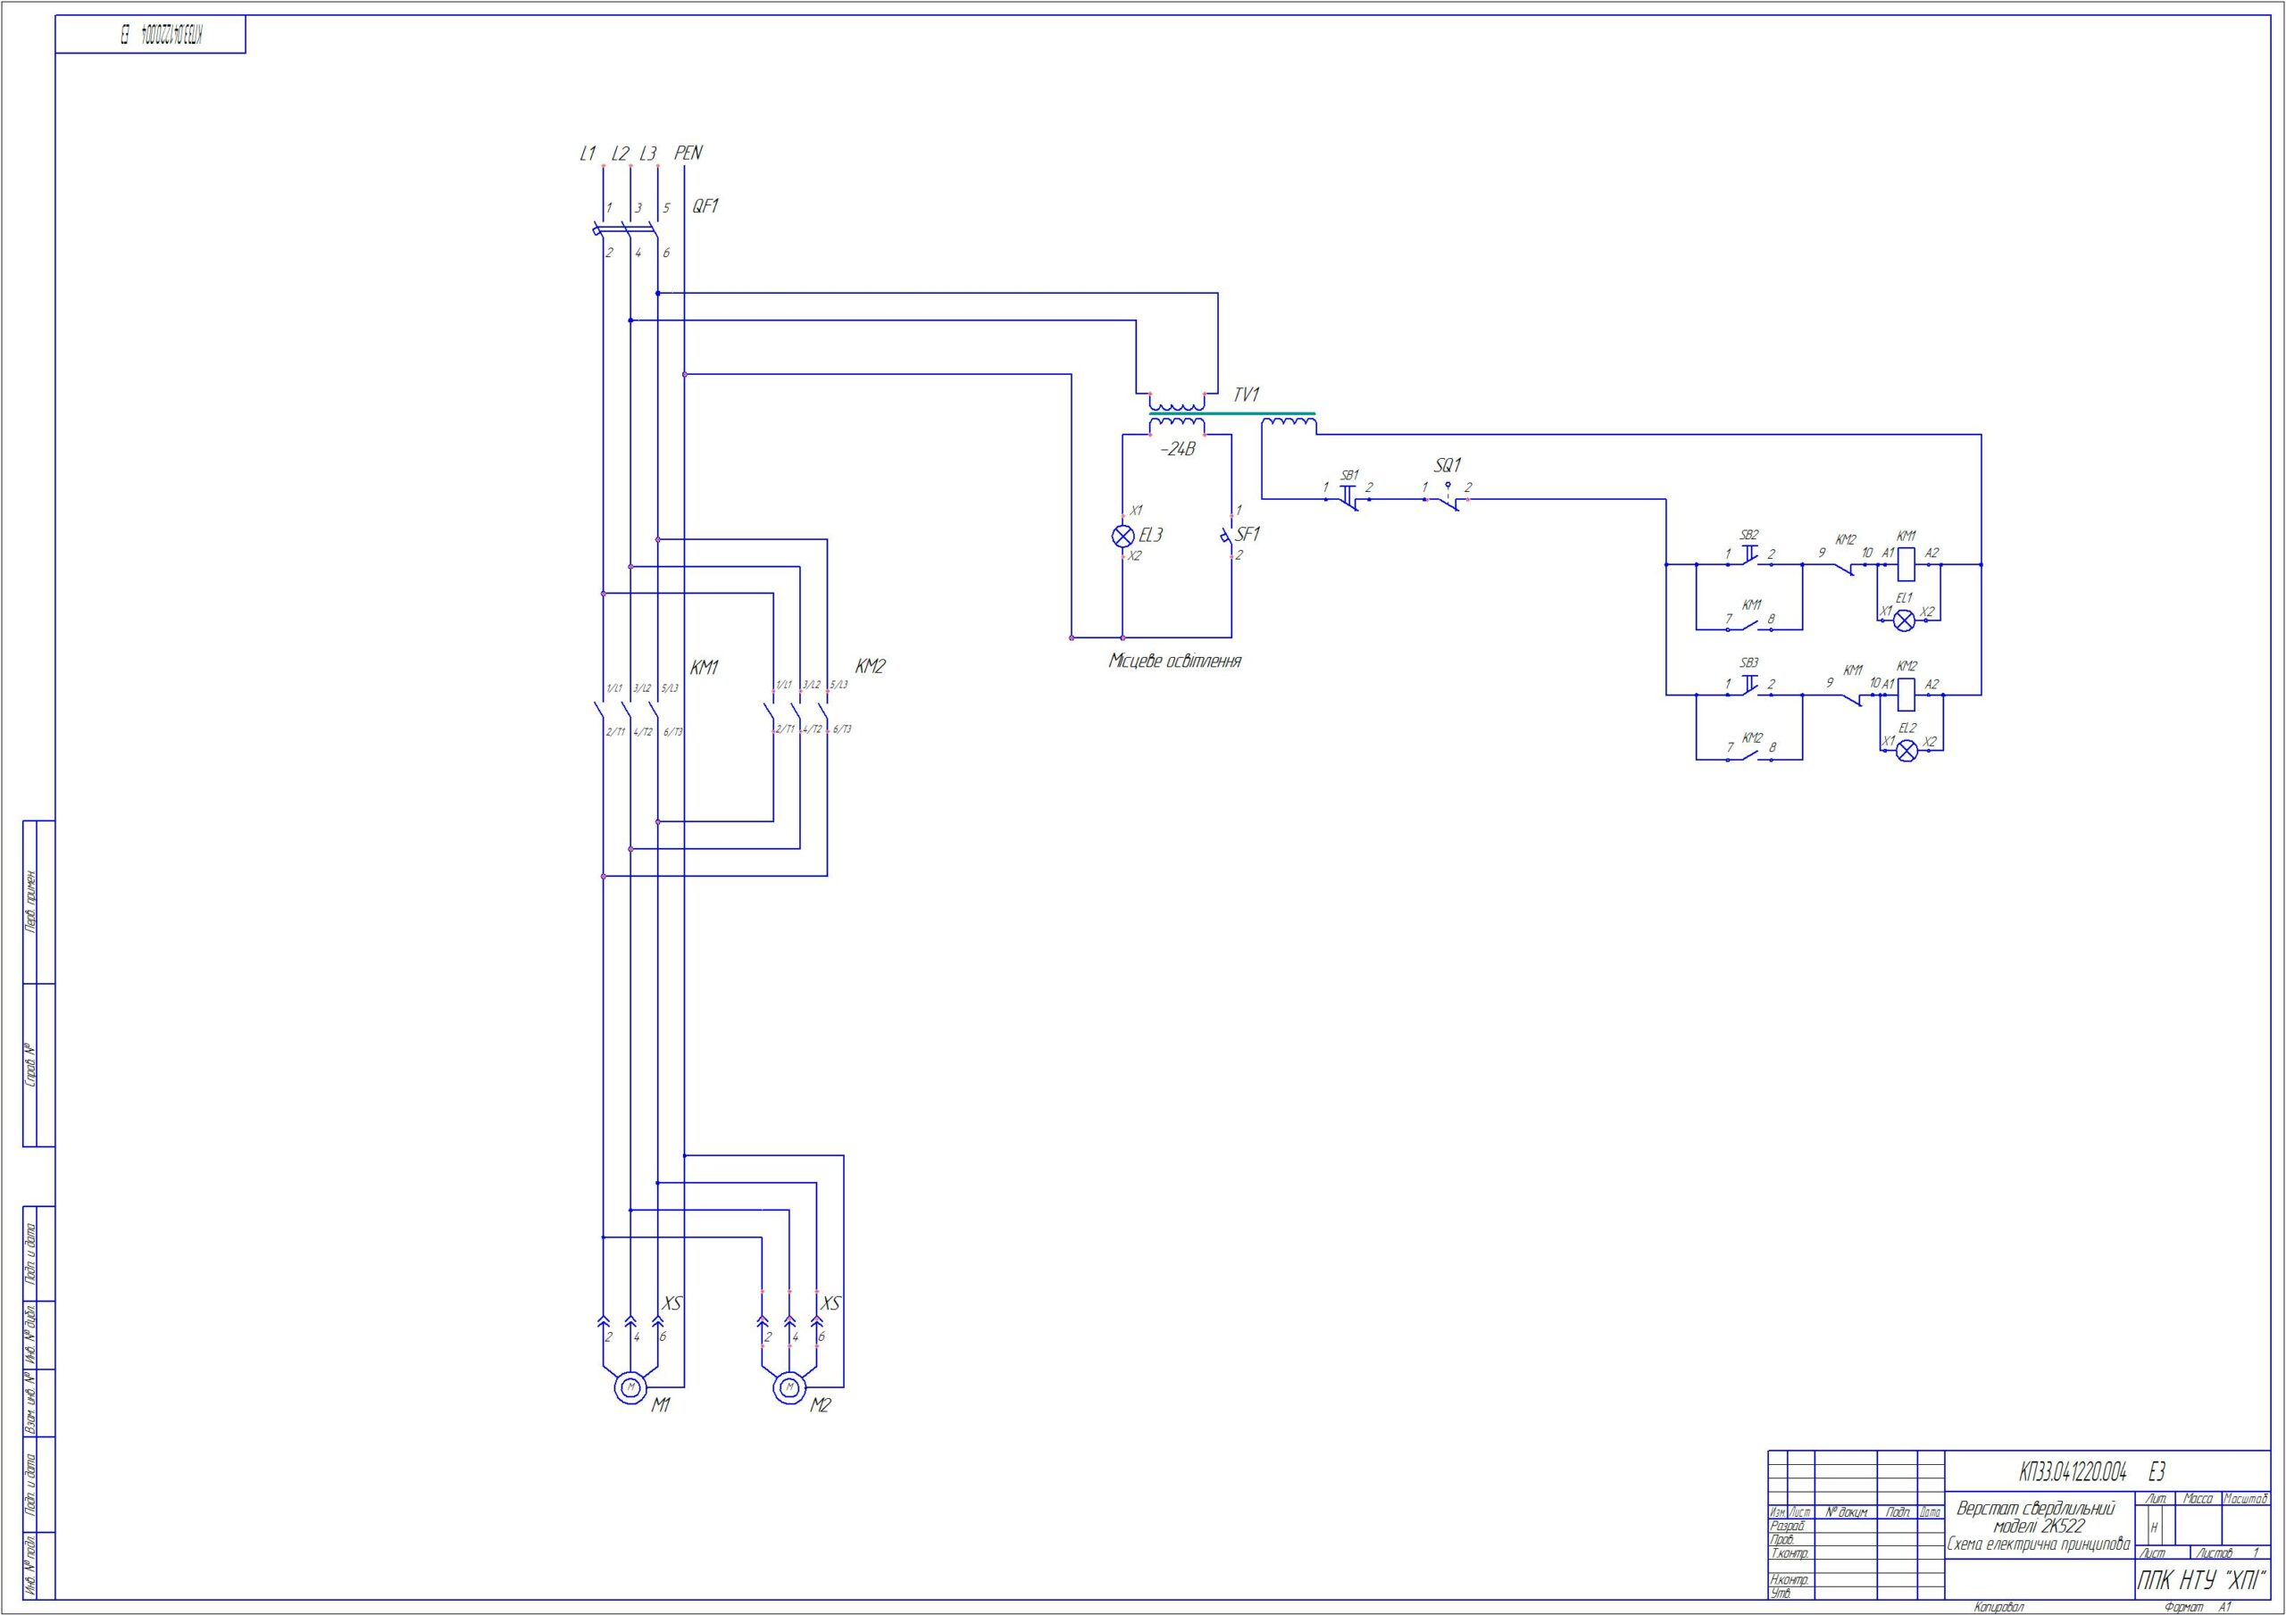Click the SF1 breaker contact symbol
2286x1615 pixels.
pos(1229,537)
